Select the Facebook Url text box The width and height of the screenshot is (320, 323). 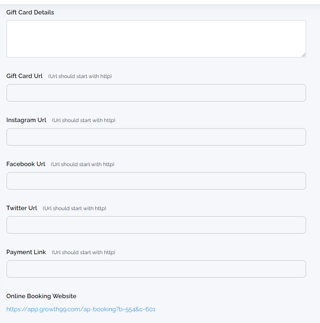pos(156,181)
